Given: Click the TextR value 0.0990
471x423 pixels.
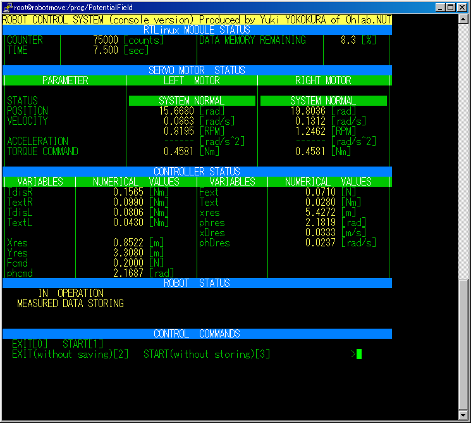Looking at the screenshot, I should click(x=128, y=202).
